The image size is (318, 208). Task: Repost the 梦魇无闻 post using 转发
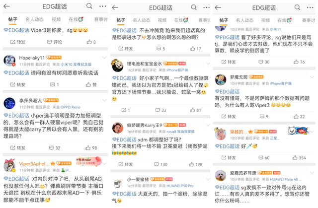pos(229,117)
